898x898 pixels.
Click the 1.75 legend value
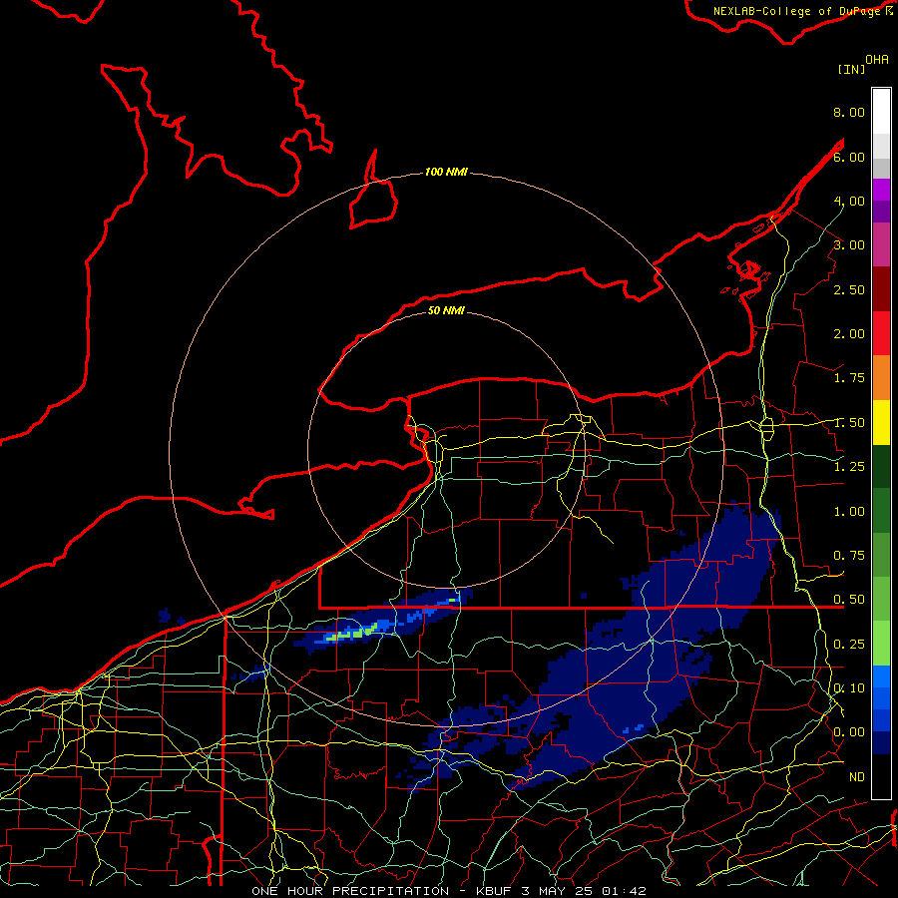point(849,378)
